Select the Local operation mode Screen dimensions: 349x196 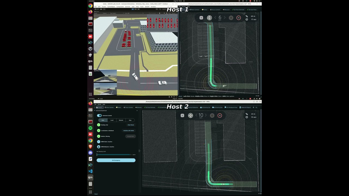pos(112,120)
